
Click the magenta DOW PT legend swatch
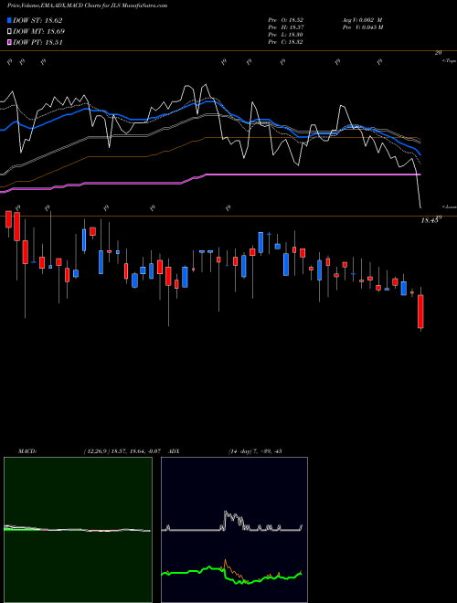coord(9,42)
